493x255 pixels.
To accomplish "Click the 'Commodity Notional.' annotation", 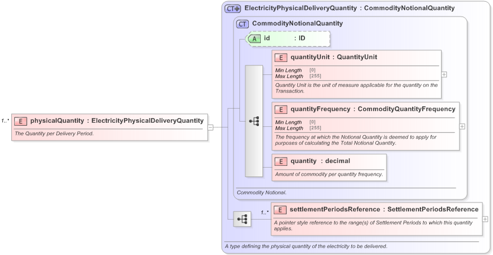I will pyautogui.click(x=261, y=192).
